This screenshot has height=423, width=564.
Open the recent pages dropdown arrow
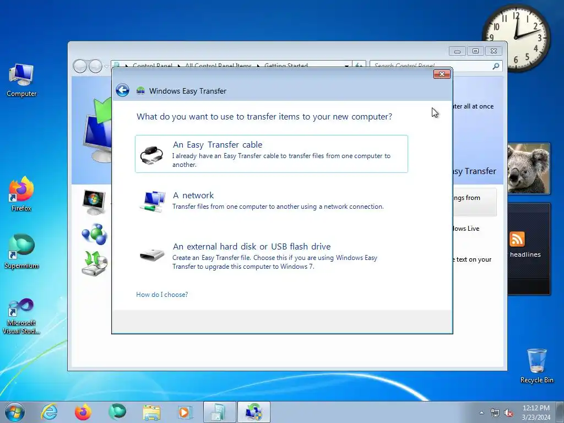point(106,67)
